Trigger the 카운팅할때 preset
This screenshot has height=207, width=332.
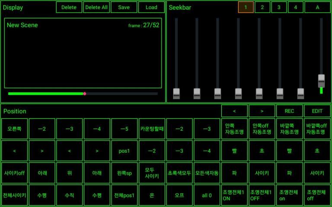(x=152, y=129)
